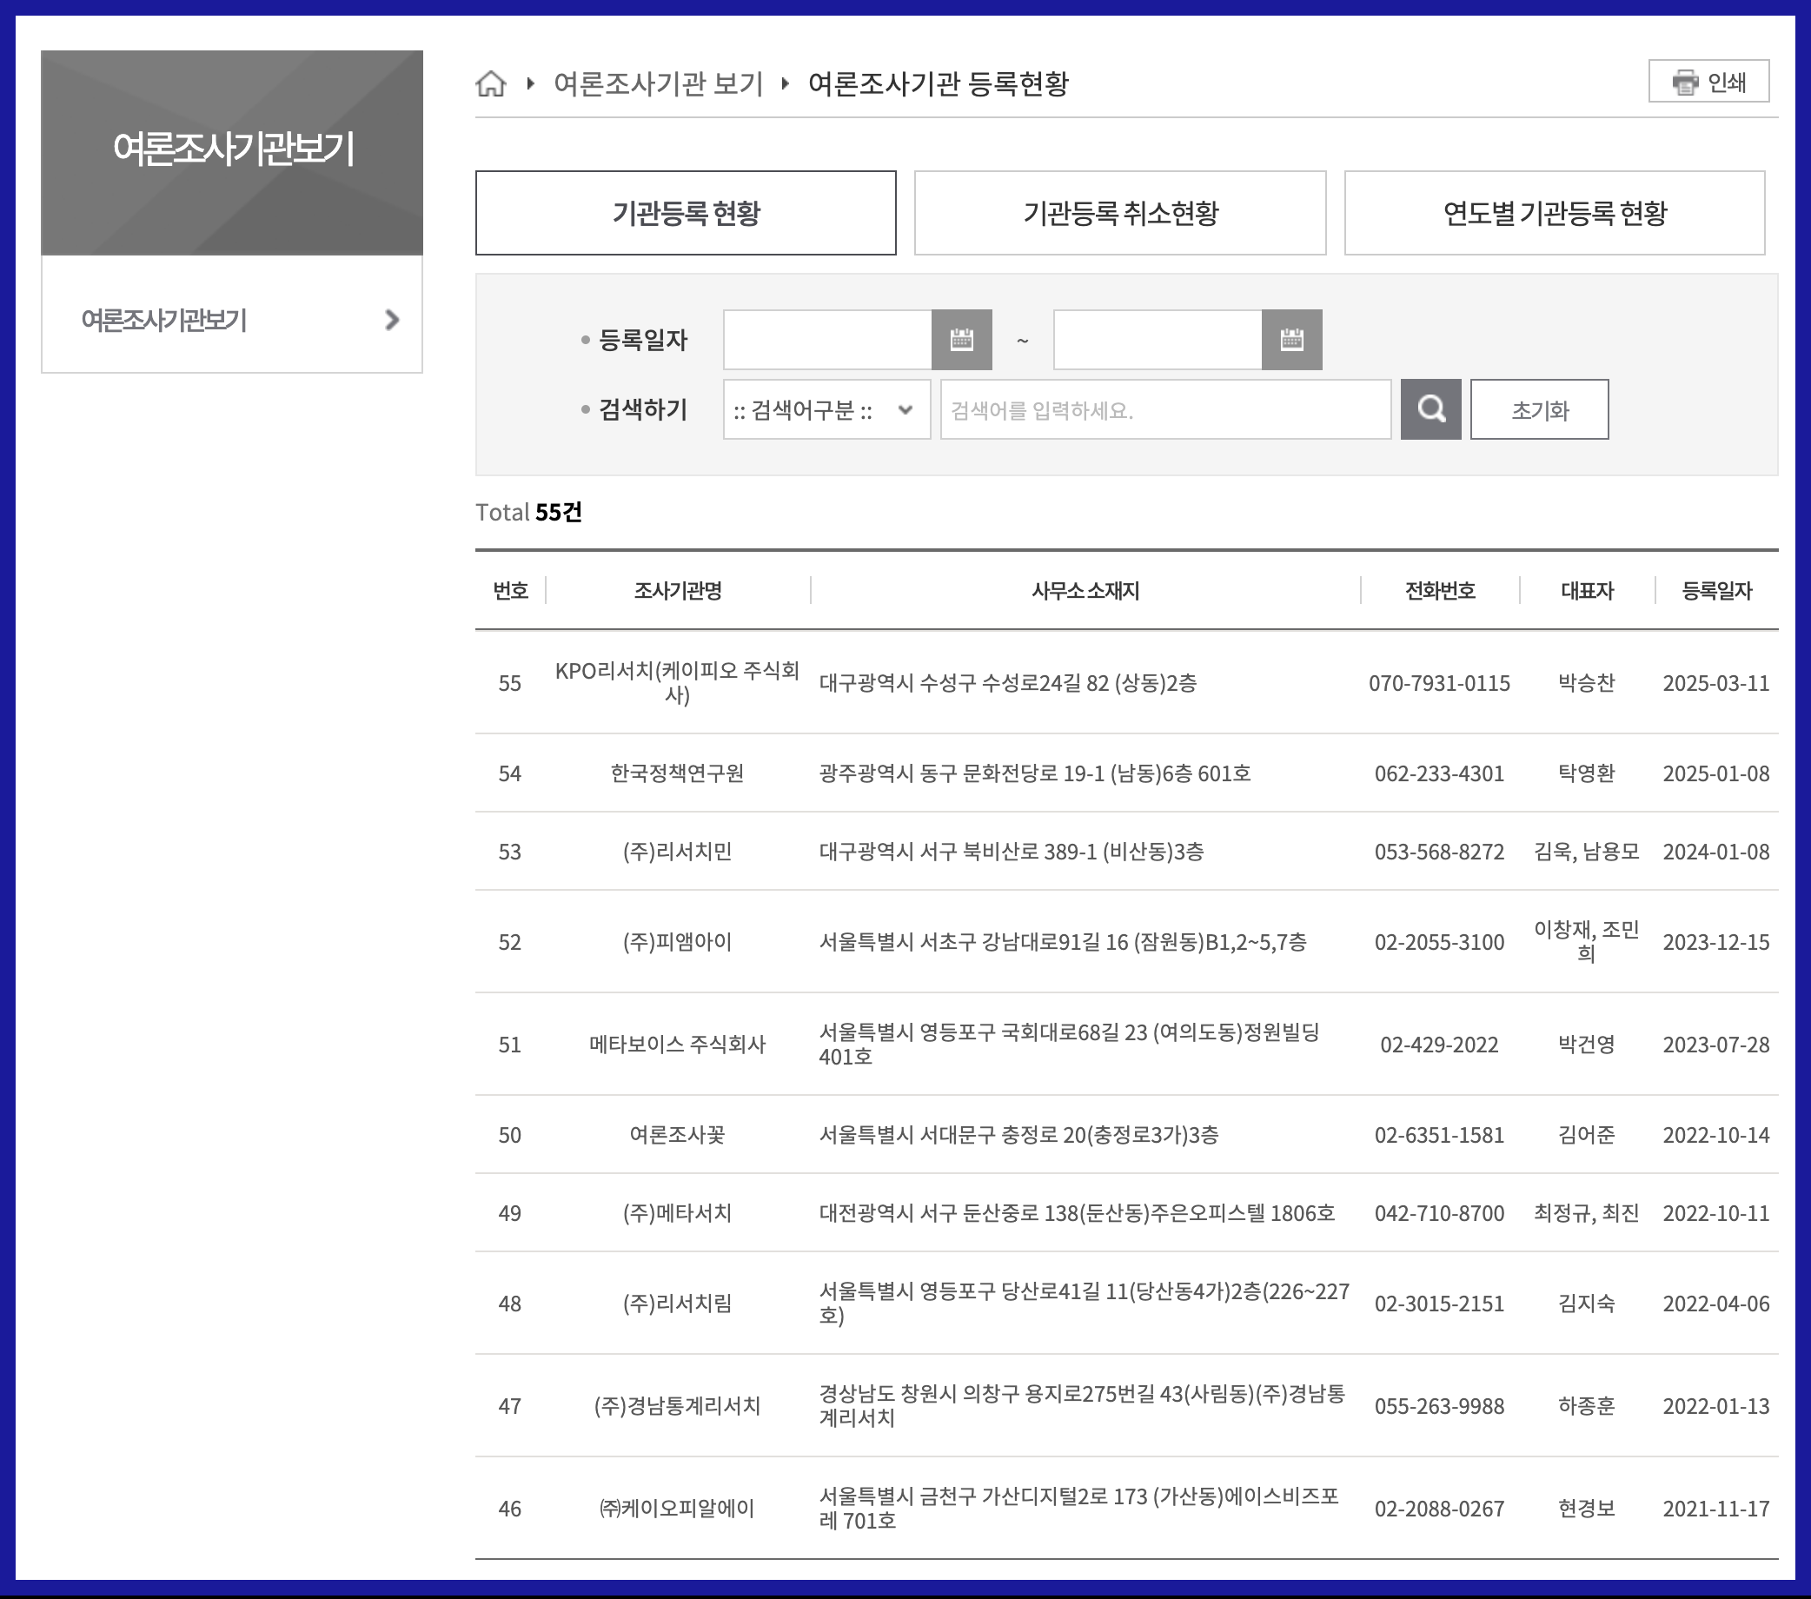1811x1599 pixels.
Task: Click the 조사기관명 column header
Action: 677,591
